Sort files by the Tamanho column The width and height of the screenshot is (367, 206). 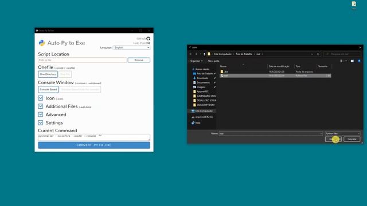coord(324,66)
